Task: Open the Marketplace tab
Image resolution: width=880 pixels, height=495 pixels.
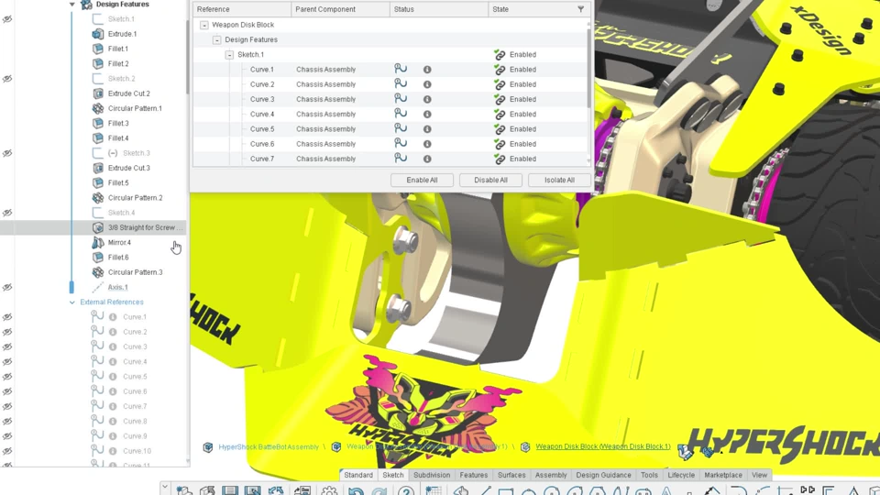Action: [x=723, y=475]
